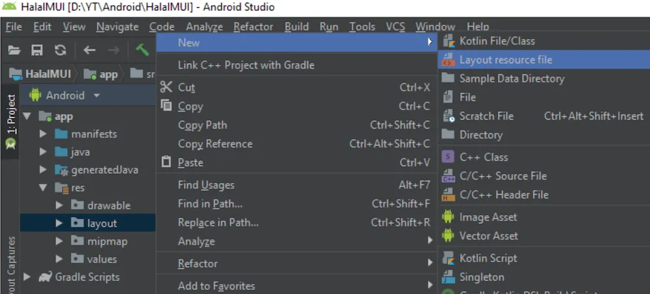Expand the java folder
650x294 pixels.
point(43,152)
